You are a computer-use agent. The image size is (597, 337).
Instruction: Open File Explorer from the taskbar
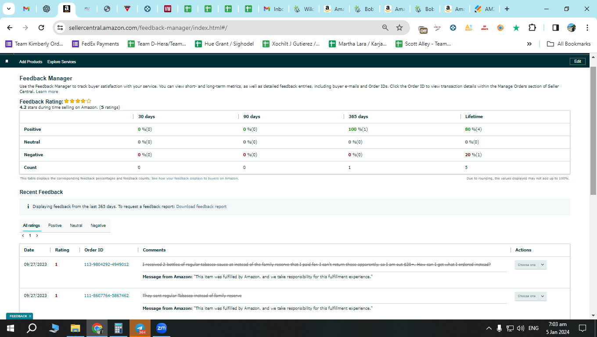(x=76, y=328)
